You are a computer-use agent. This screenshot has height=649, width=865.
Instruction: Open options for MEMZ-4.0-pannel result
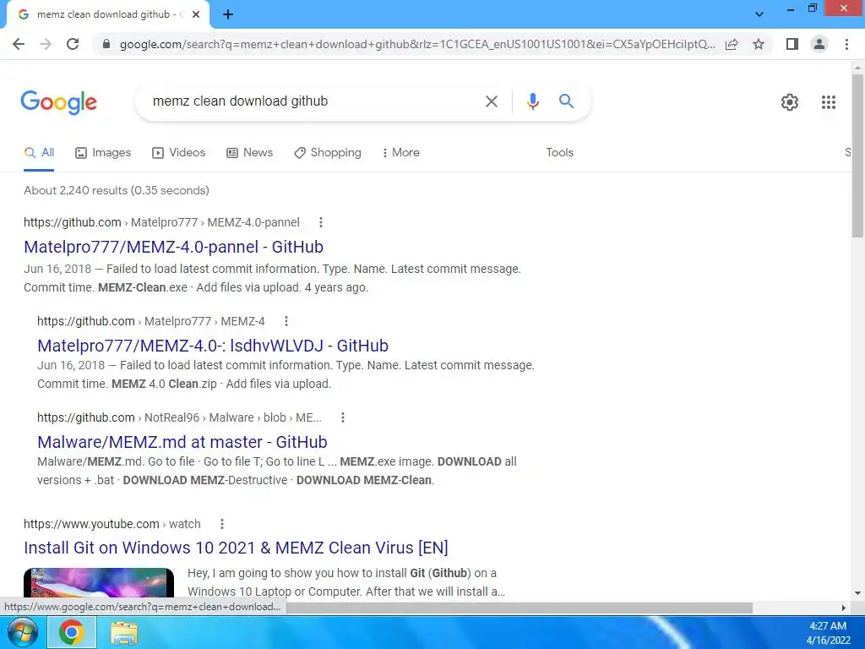click(x=320, y=222)
